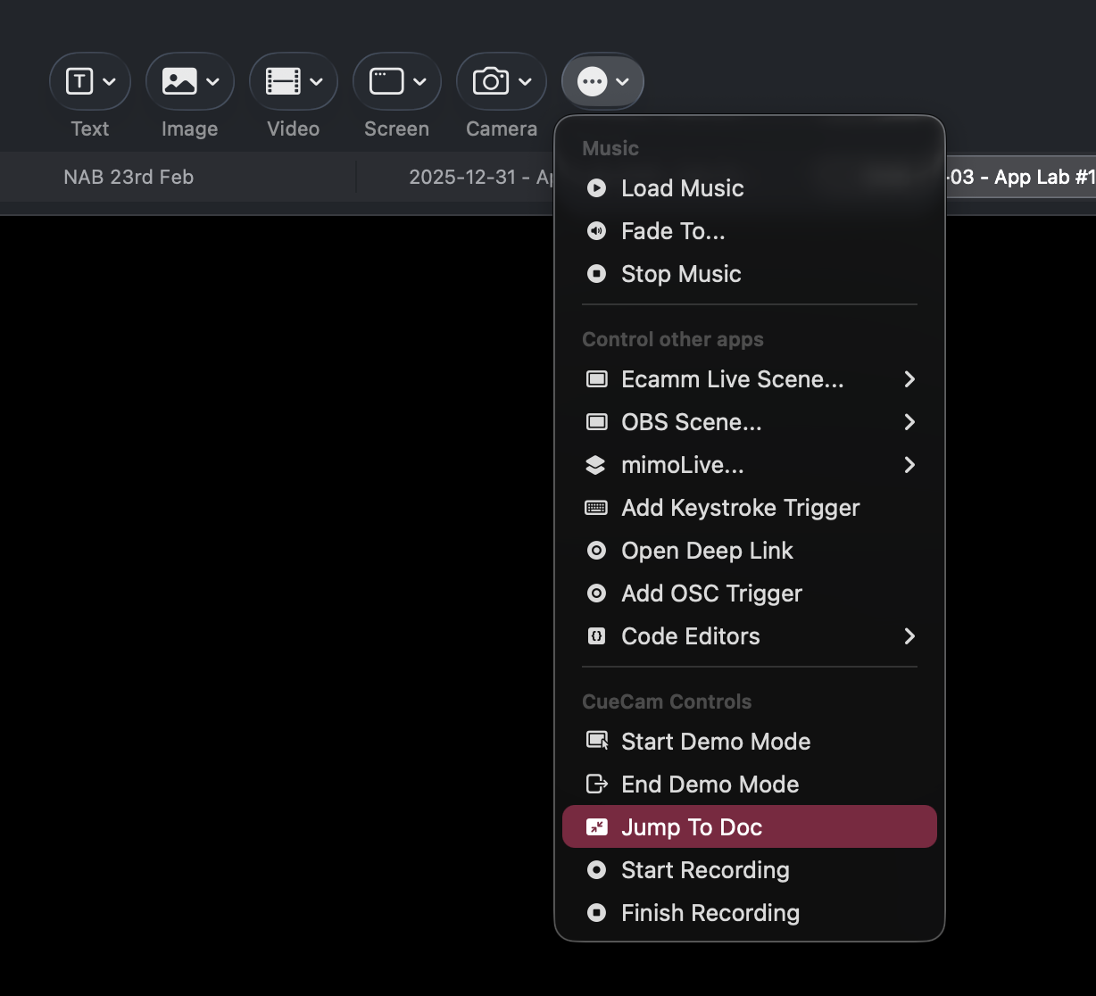Select Add Keystroke Trigger menu item

[x=740, y=508]
